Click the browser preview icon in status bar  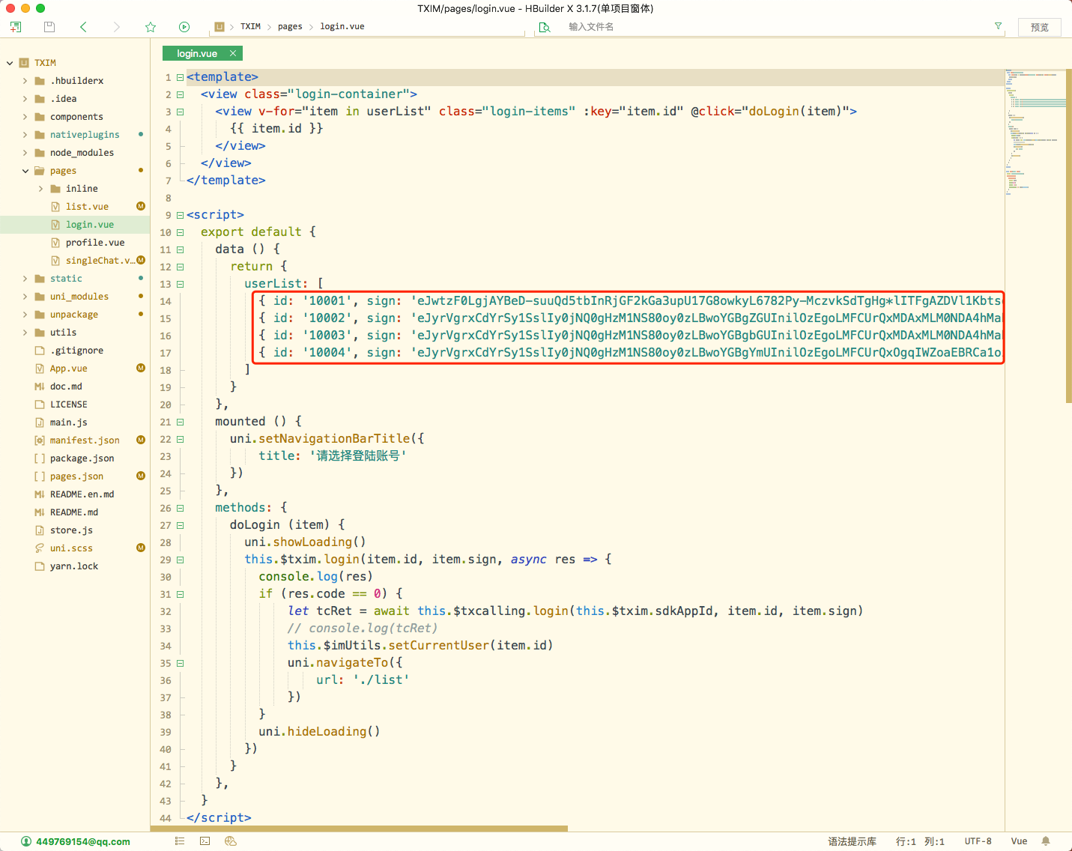(x=231, y=841)
